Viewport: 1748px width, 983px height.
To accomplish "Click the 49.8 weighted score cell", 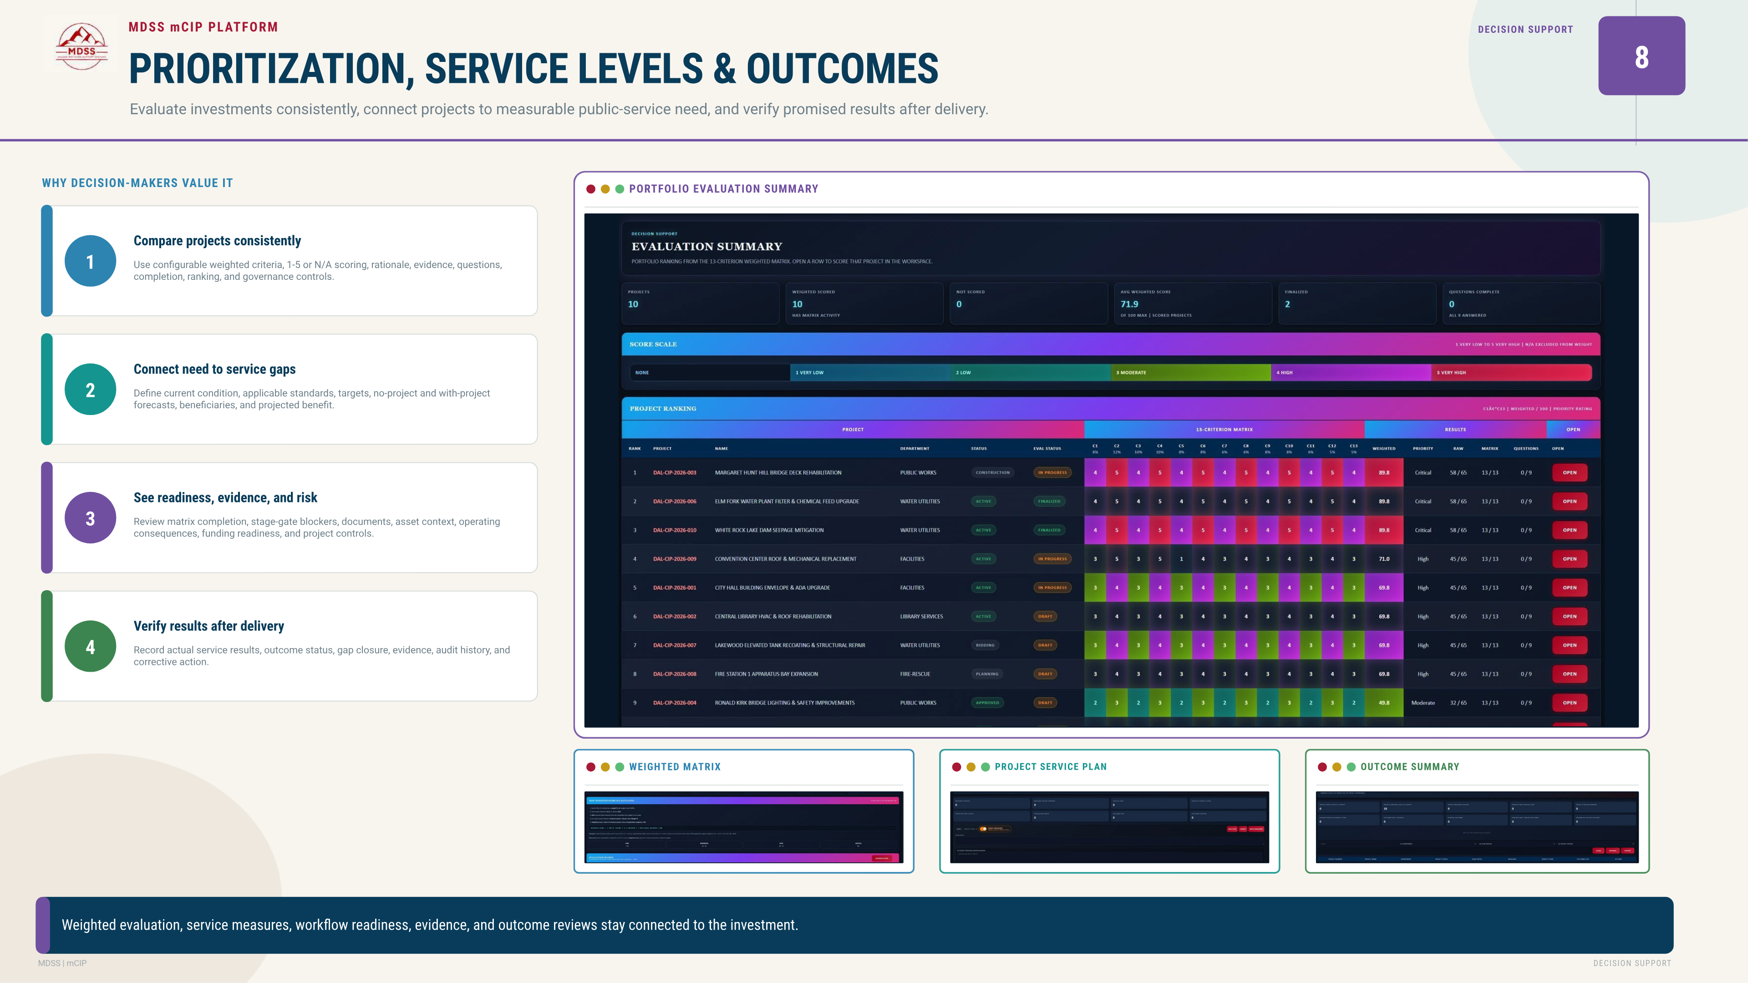I will [x=1384, y=703].
